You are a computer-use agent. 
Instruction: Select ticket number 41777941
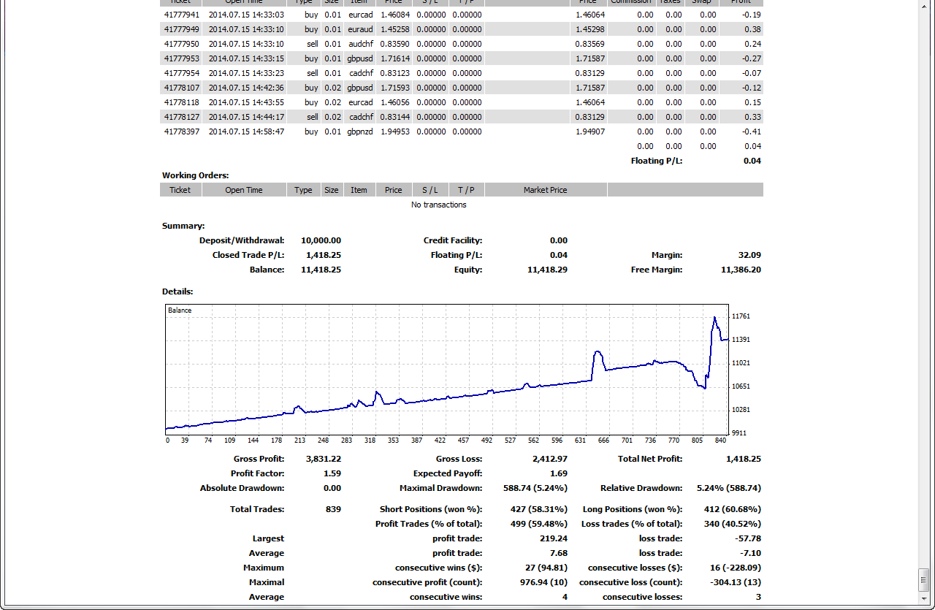(x=182, y=15)
